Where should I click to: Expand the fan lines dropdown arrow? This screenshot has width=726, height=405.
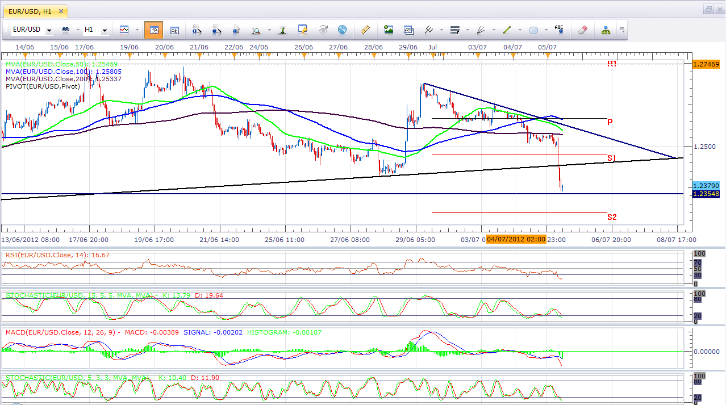coord(493,30)
